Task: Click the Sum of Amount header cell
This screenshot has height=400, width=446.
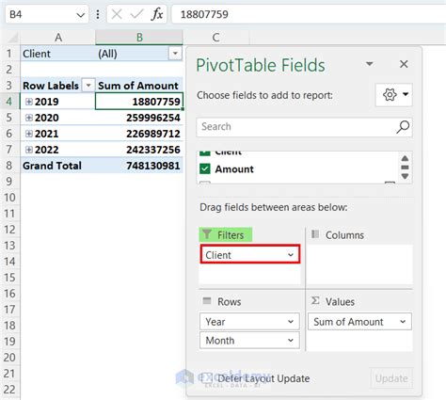Action: coord(139,86)
